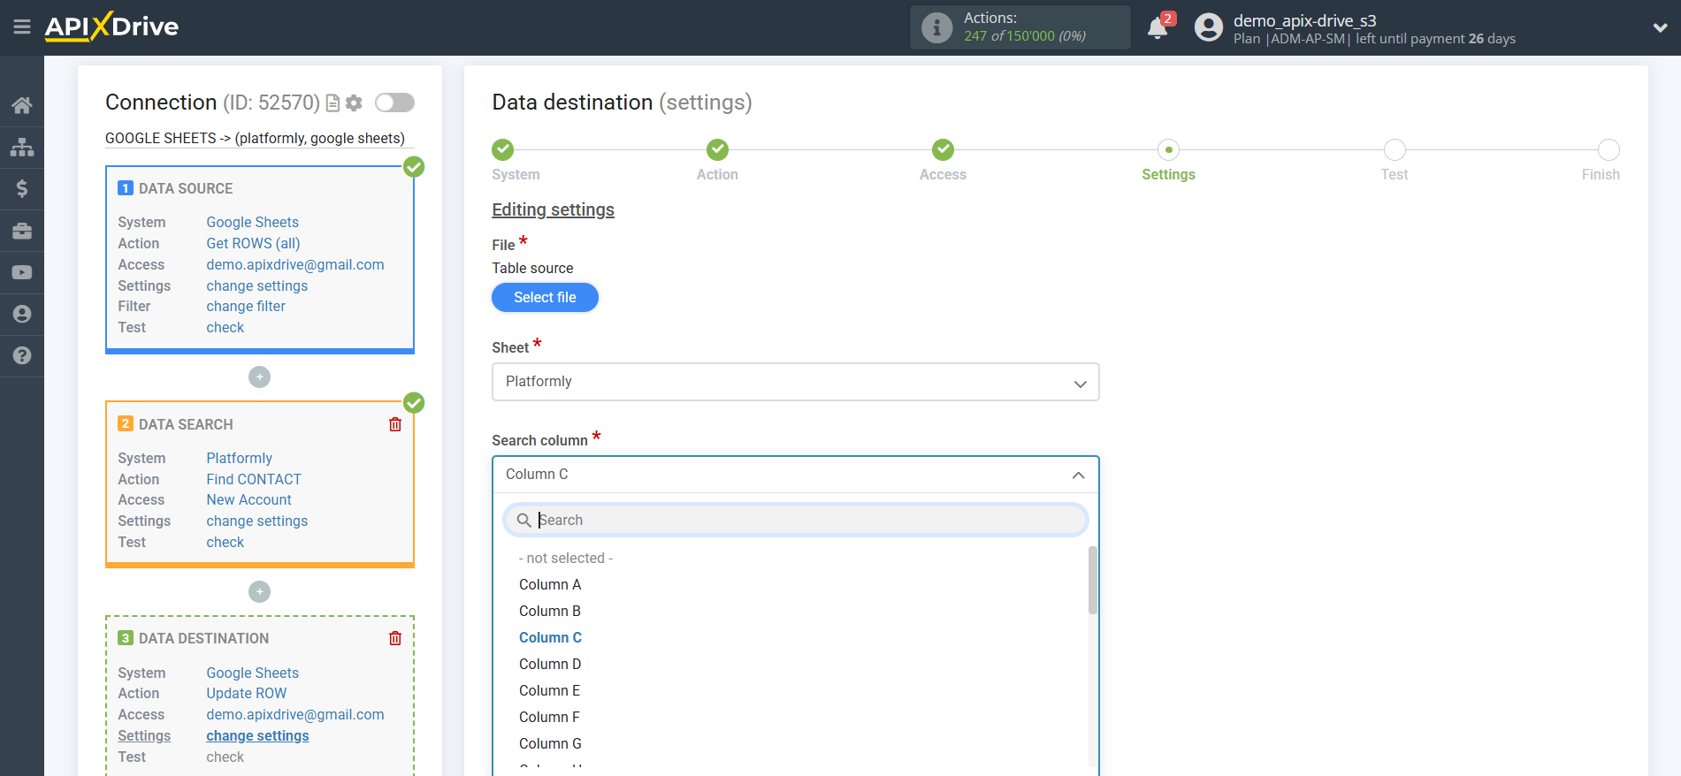Image resolution: width=1681 pixels, height=776 pixels.
Task: Click change settings in Data Source
Action: coord(256,285)
